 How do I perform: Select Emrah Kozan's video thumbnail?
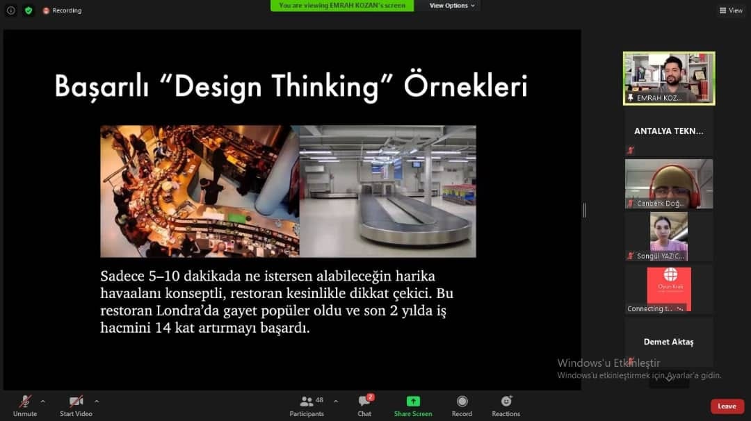(x=668, y=78)
